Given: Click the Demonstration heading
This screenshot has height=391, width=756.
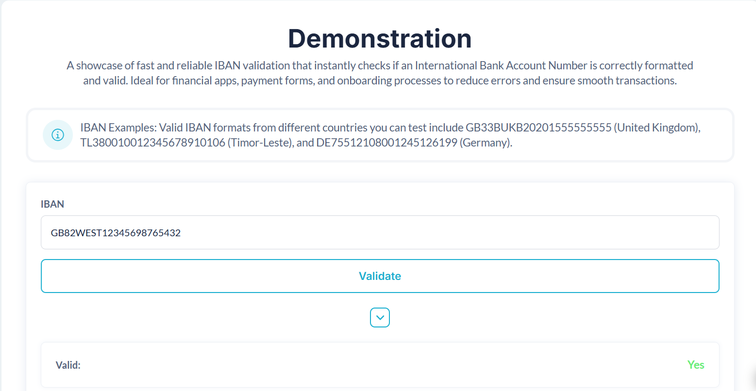Looking at the screenshot, I should tap(380, 39).
